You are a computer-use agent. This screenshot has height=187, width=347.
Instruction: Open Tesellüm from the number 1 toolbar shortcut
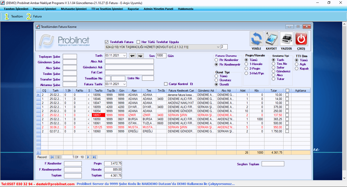click(x=13, y=16)
